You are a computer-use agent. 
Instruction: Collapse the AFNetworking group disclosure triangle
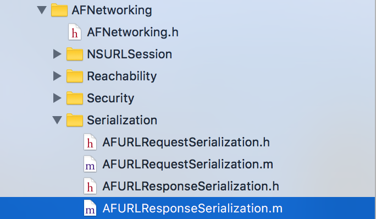[42, 10]
